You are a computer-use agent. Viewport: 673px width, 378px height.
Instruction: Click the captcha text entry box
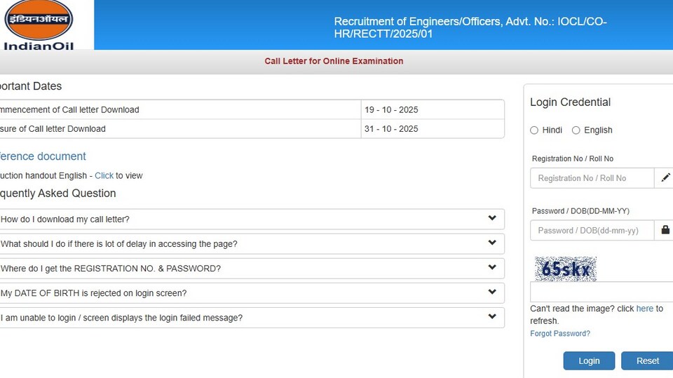point(601,292)
